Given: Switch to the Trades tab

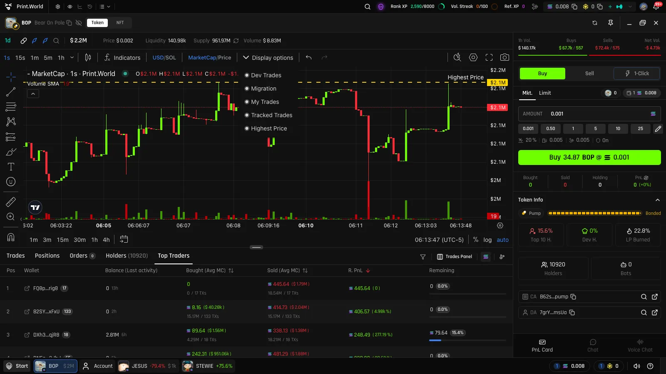Looking at the screenshot, I should tap(15, 256).
